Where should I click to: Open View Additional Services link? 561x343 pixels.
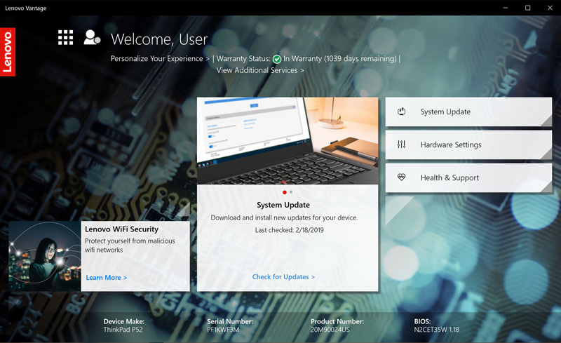pos(260,70)
